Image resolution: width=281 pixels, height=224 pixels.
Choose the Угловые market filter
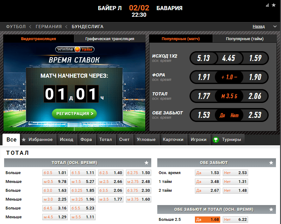[146, 140]
